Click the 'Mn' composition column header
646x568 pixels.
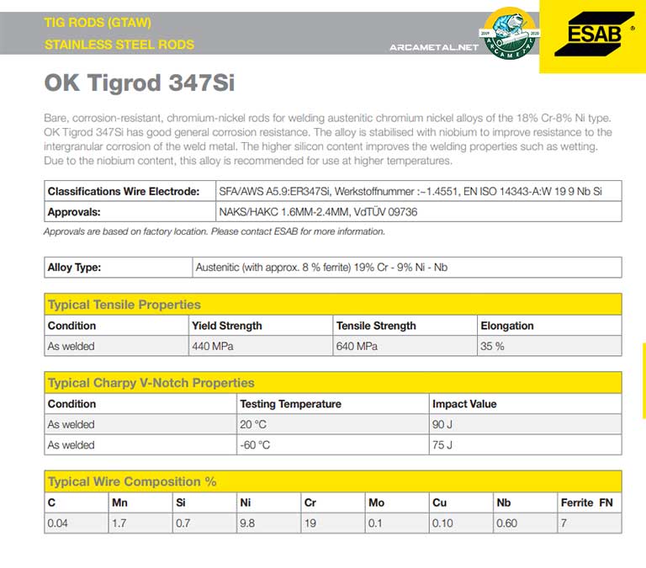click(x=119, y=503)
